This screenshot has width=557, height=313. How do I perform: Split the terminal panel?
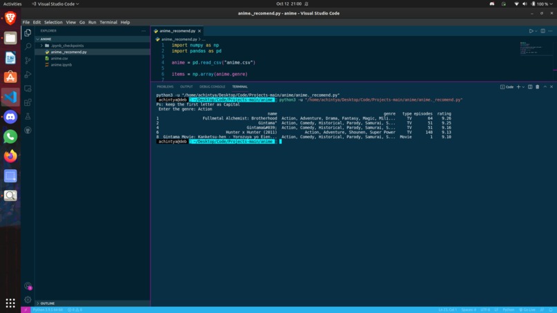tap(529, 86)
